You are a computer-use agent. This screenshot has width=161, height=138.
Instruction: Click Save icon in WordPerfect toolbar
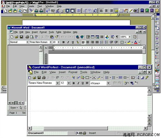(x=39, y=78)
